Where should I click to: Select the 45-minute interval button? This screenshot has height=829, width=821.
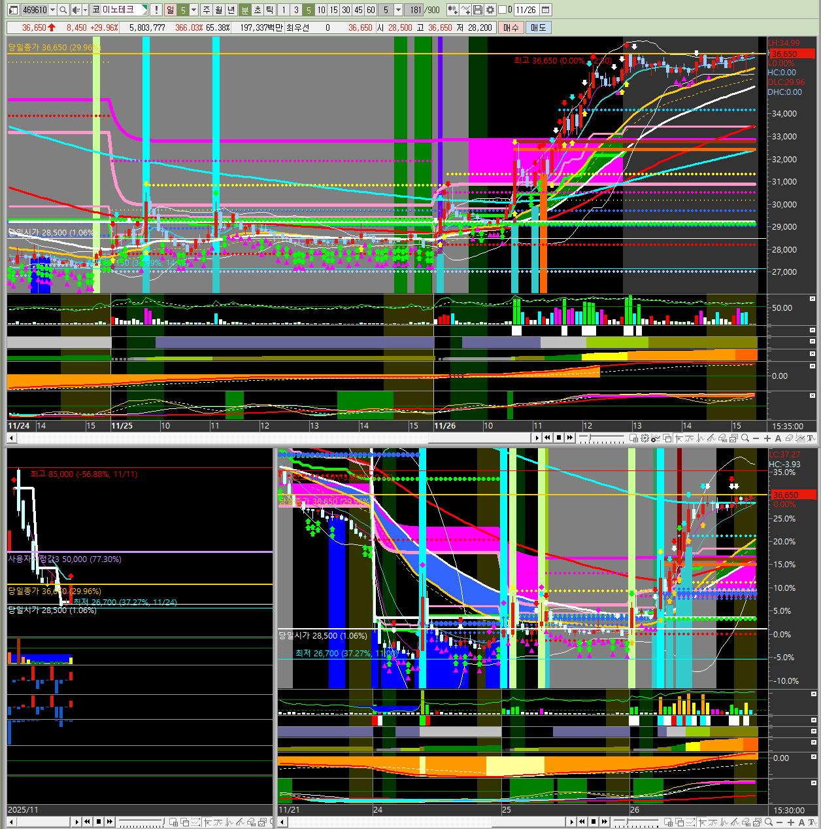[358, 10]
